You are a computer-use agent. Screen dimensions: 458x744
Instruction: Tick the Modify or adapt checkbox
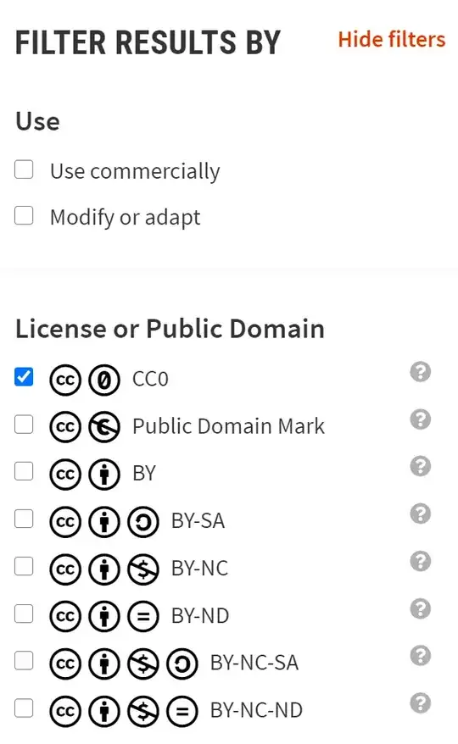point(24,215)
